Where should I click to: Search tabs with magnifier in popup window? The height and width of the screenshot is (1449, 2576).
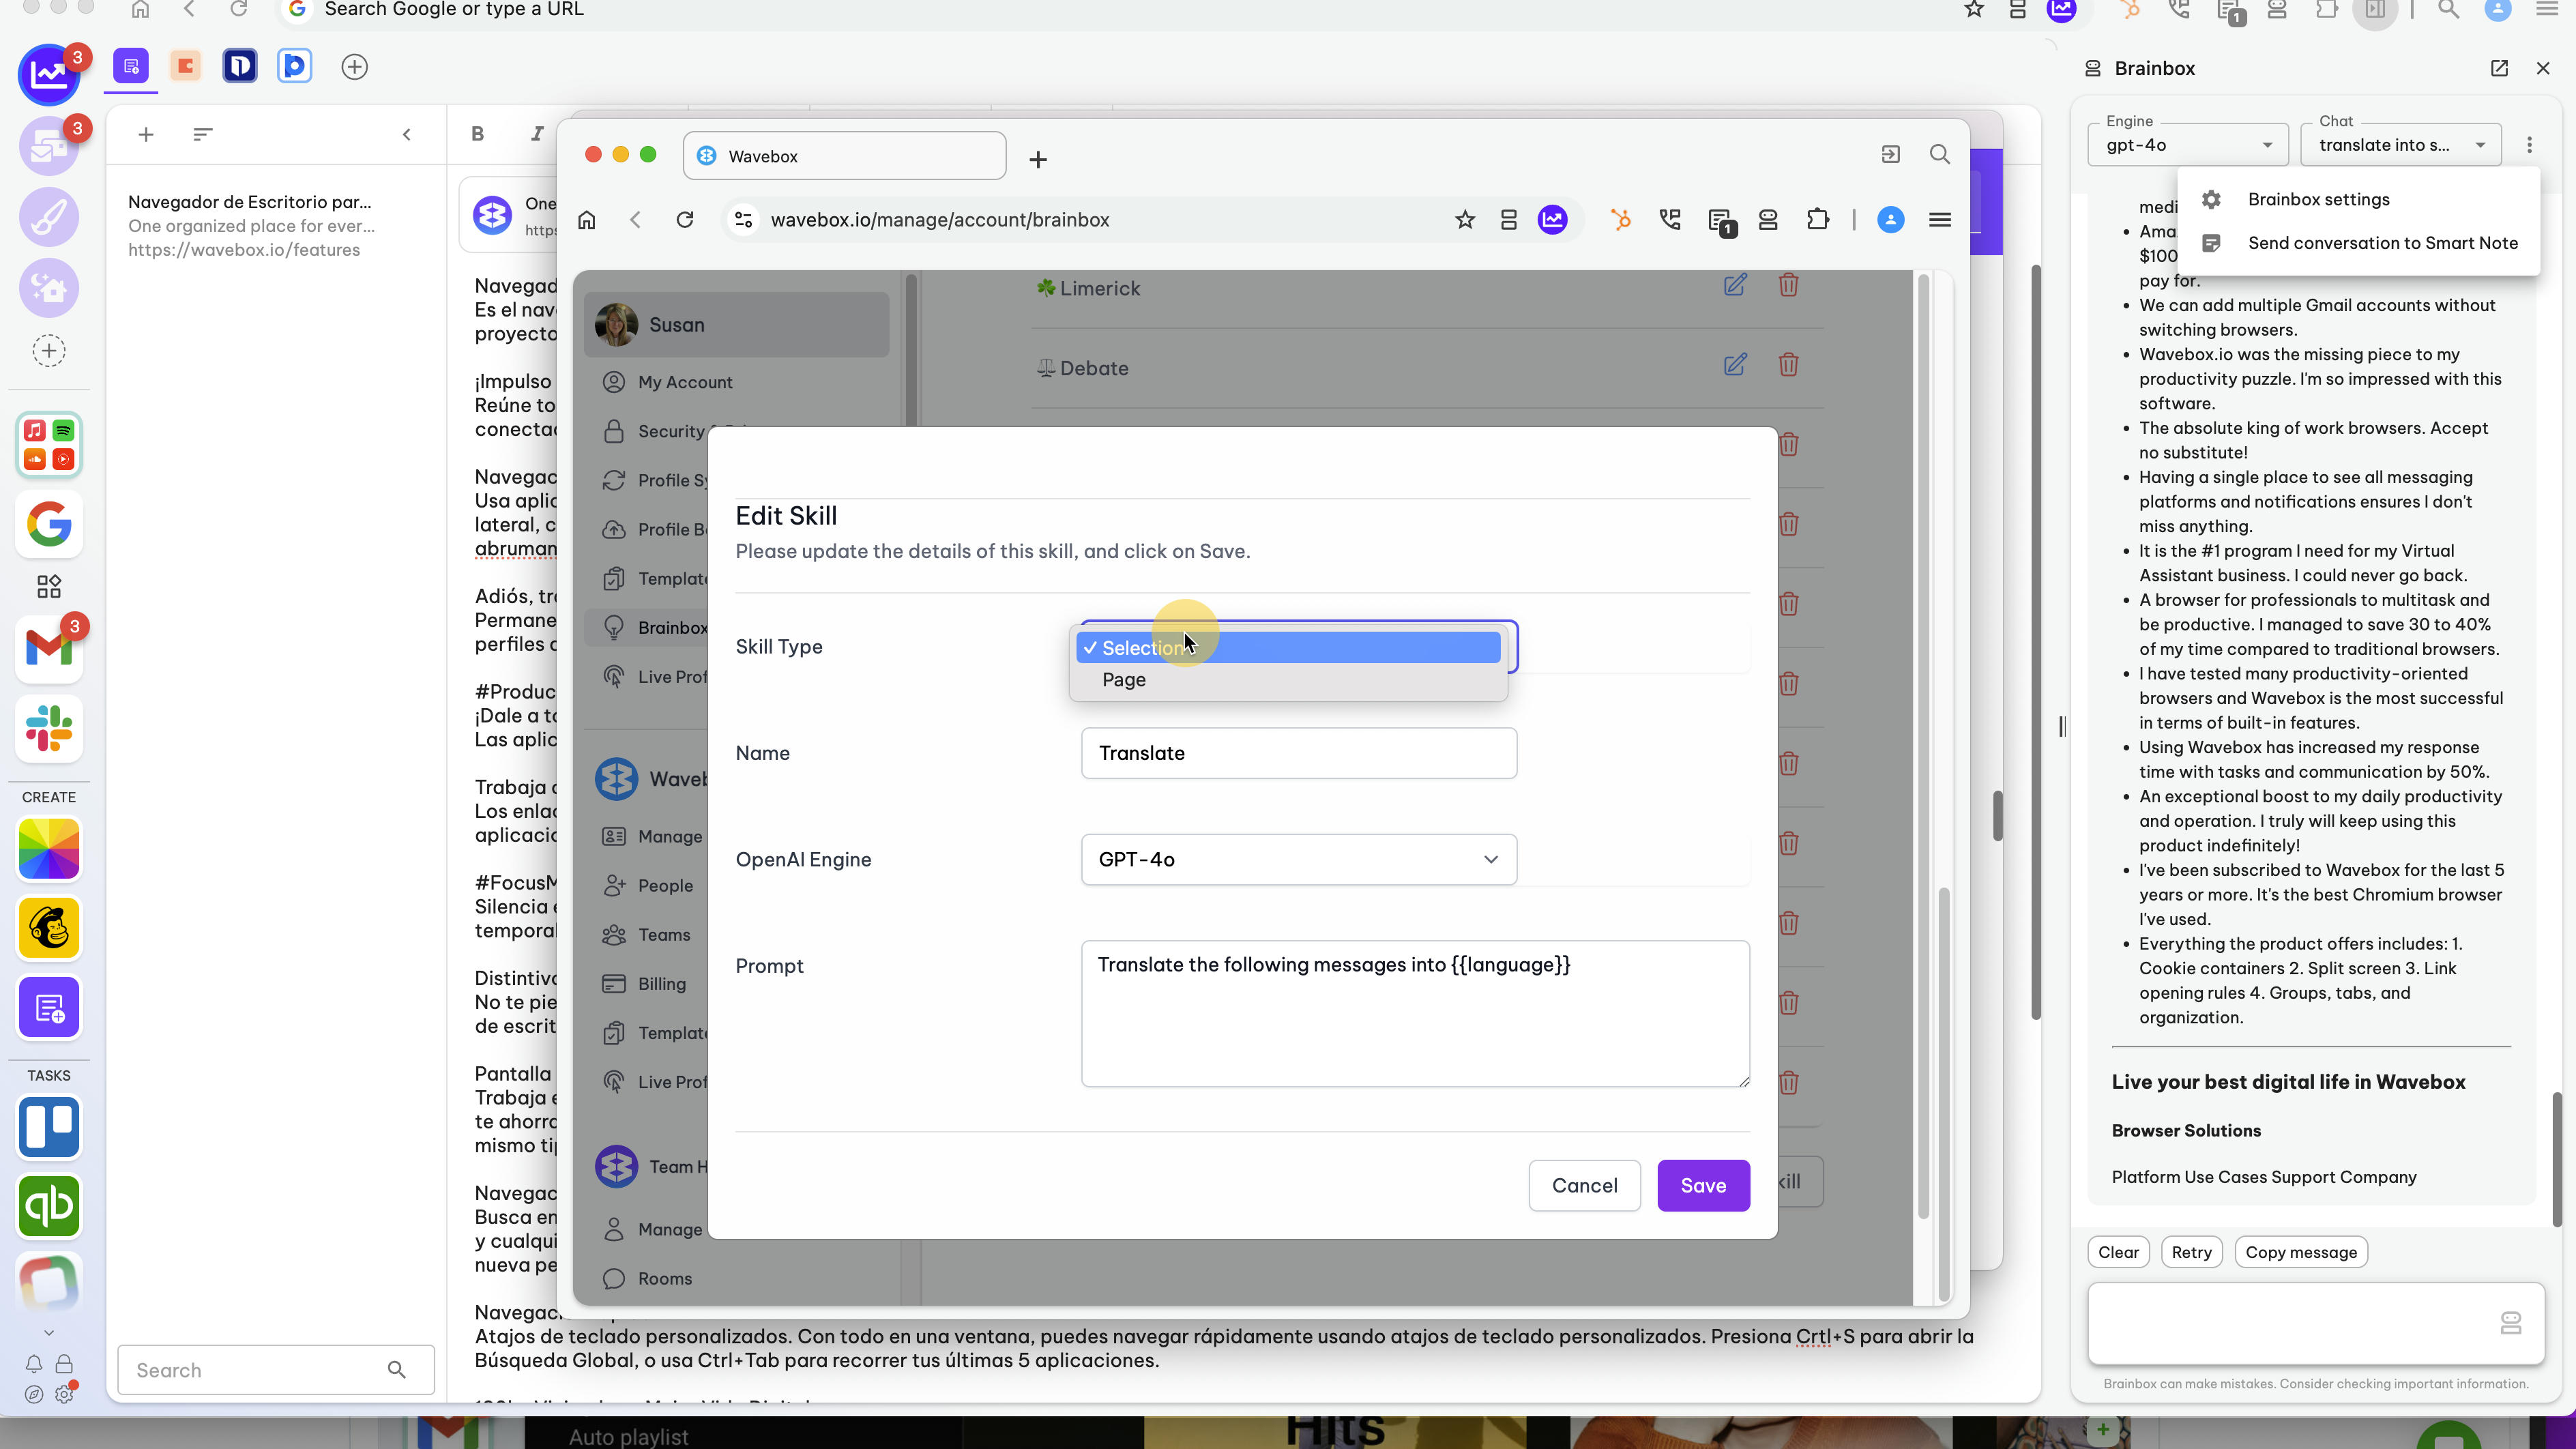pyautogui.click(x=1940, y=154)
